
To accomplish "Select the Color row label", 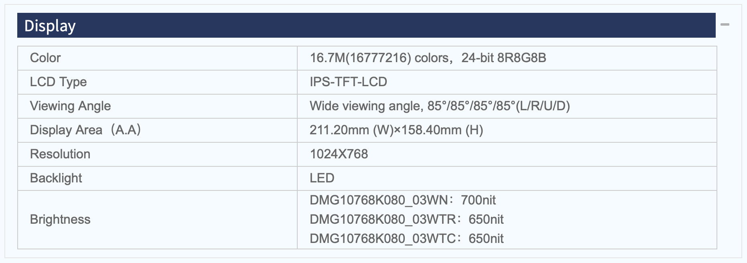I will click(45, 58).
